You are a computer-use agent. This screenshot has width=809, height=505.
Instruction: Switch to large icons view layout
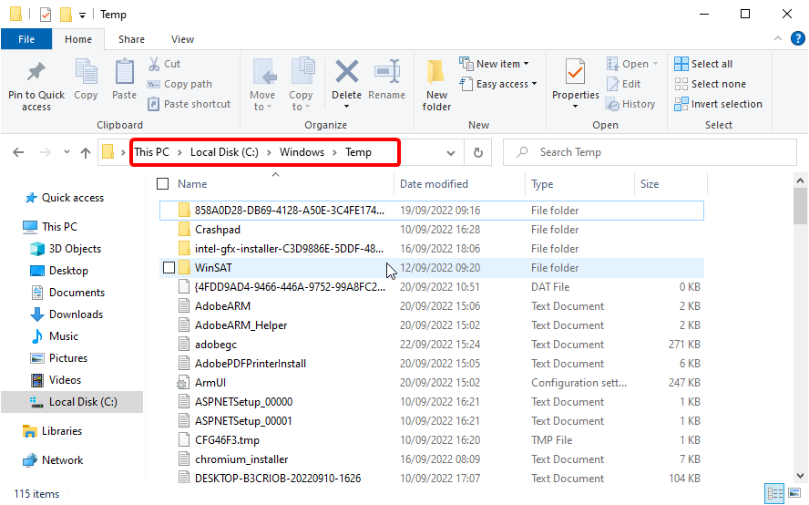tap(795, 493)
